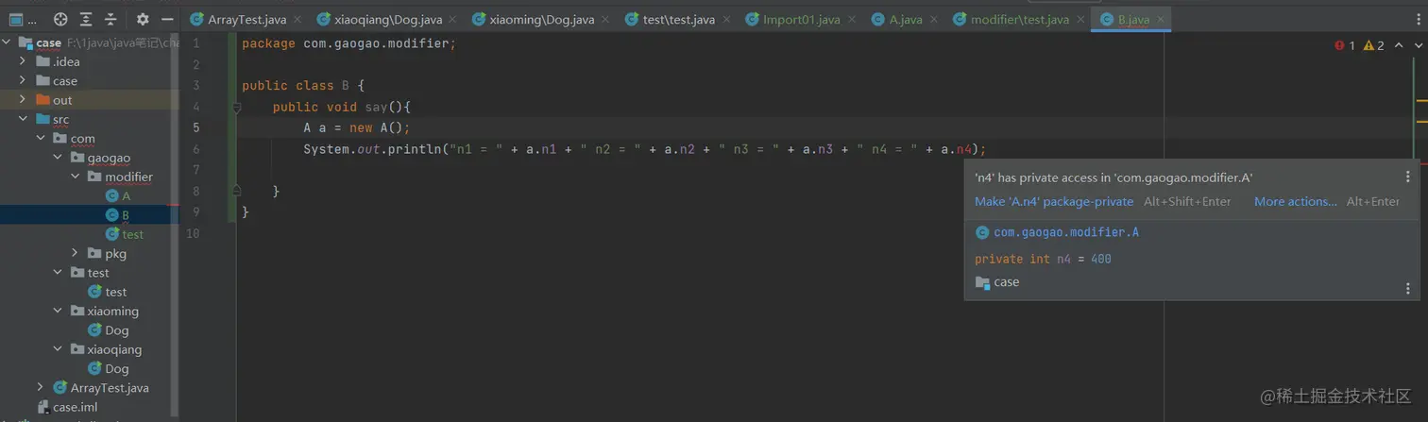Viewport: 1428px width, 422px height.
Task: Collapse the src folder
Action: pyautogui.click(x=24, y=119)
